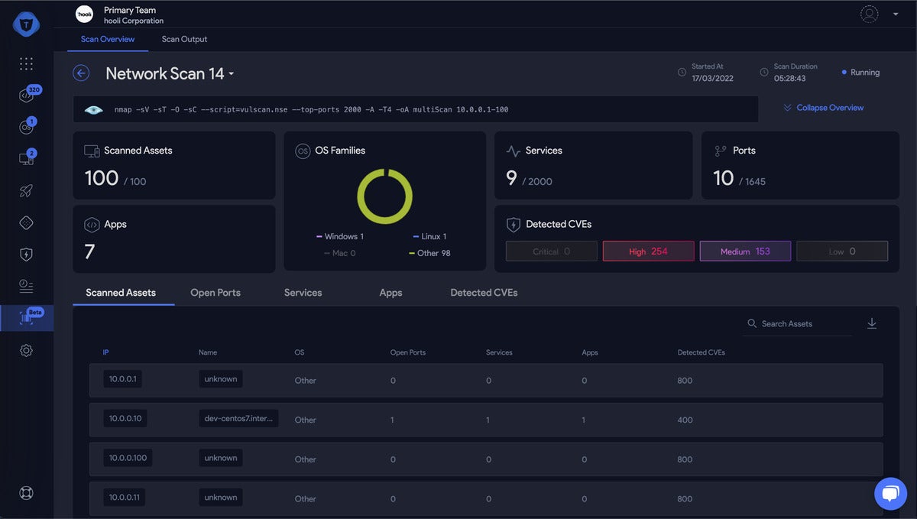Sort by the IP column header
Screen dimensions: 917x519
click(x=106, y=352)
